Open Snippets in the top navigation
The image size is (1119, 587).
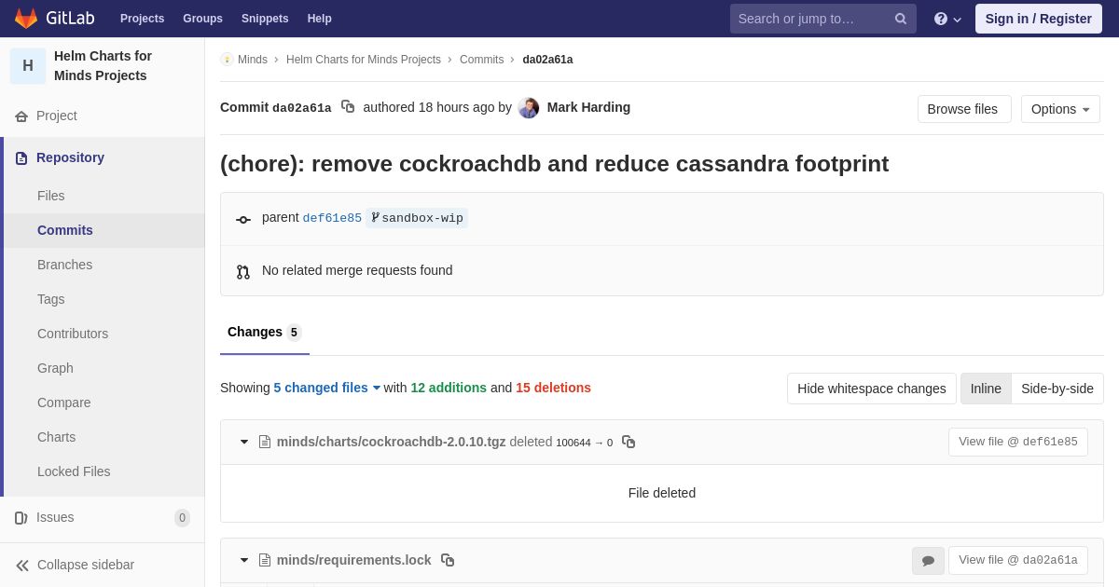click(265, 19)
